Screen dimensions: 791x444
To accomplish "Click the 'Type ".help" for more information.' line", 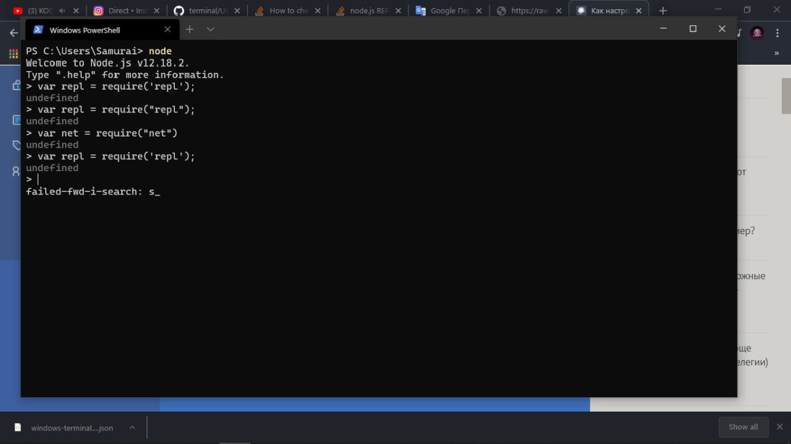I will pos(125,75).
